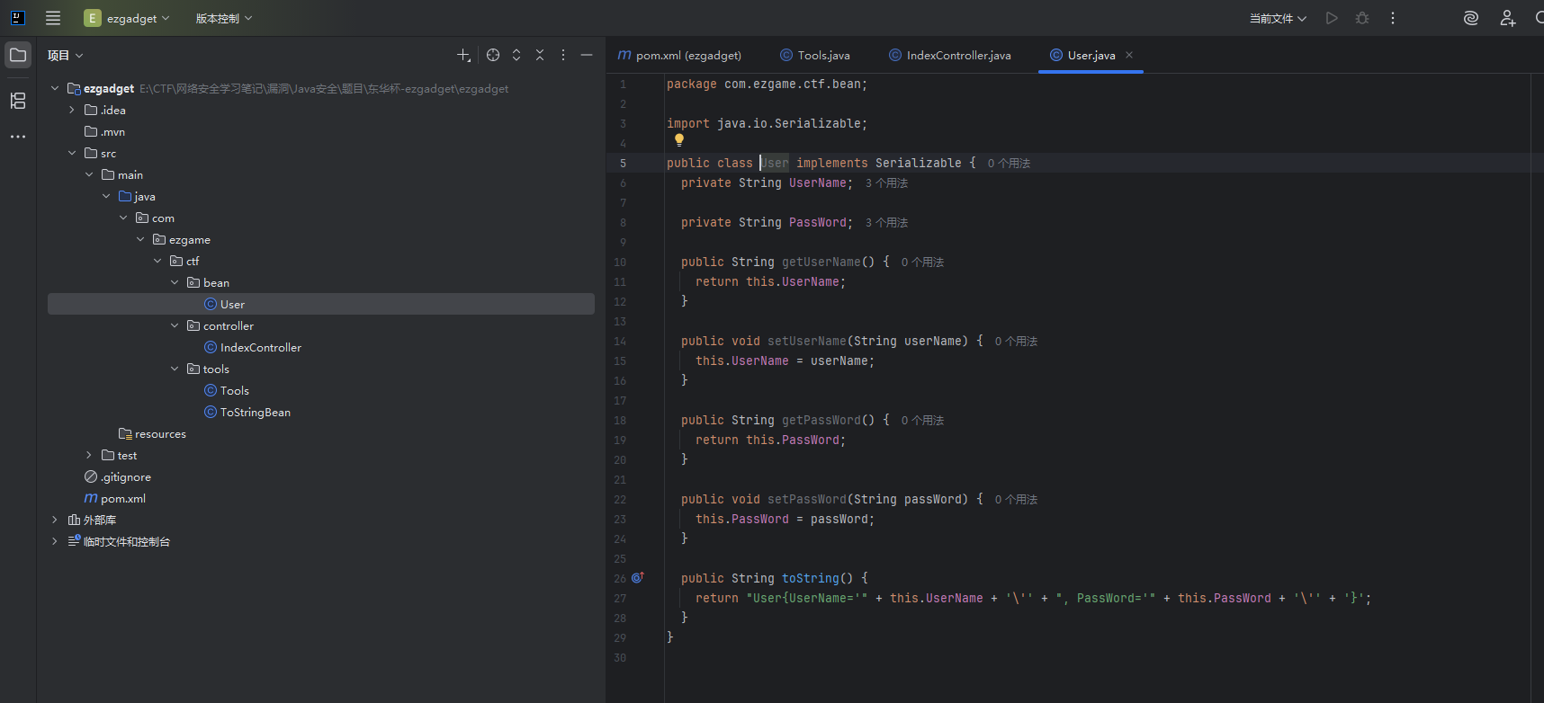This screenshot has width=1544, height=703.
Task: Open ToStringBean class in project tree
Action: coord(255,413)
